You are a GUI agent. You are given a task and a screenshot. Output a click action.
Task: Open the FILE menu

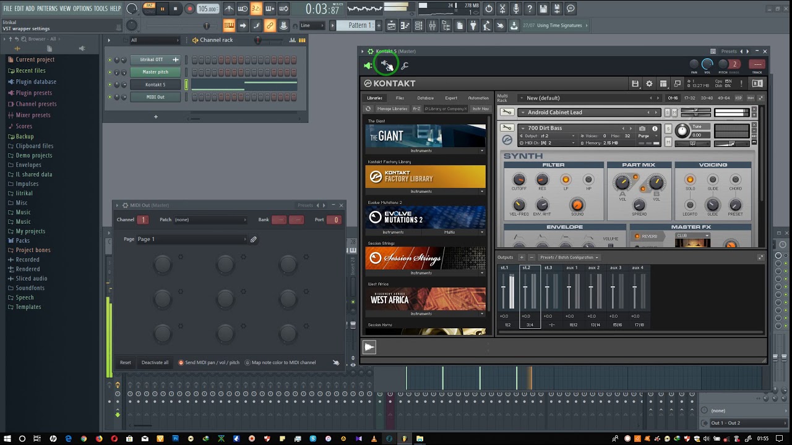coord(7,9)
